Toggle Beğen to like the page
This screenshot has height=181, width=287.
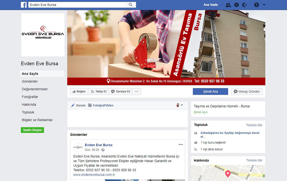point(79,92)
